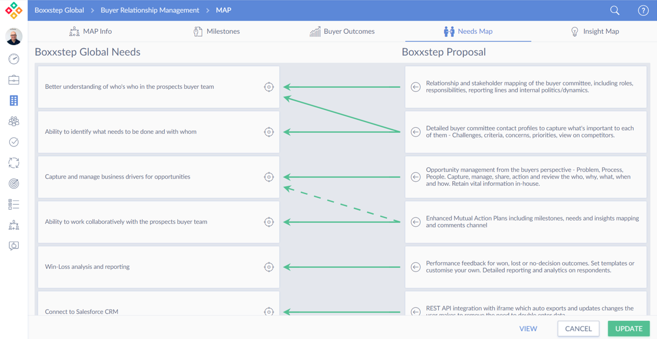Click the checkmark circle sidebar icon

14,142
